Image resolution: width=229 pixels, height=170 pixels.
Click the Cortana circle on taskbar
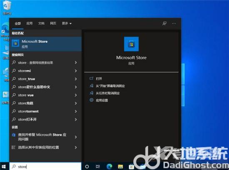point(87,166)
